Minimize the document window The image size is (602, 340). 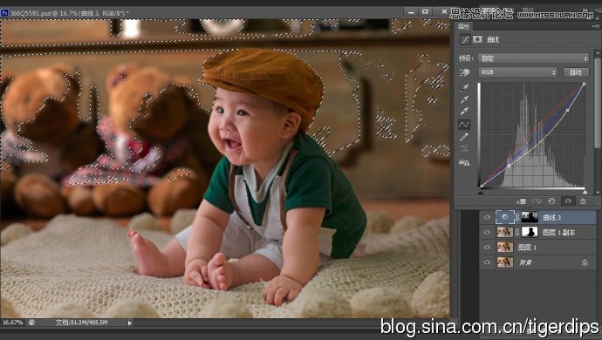tap(411, 12)
